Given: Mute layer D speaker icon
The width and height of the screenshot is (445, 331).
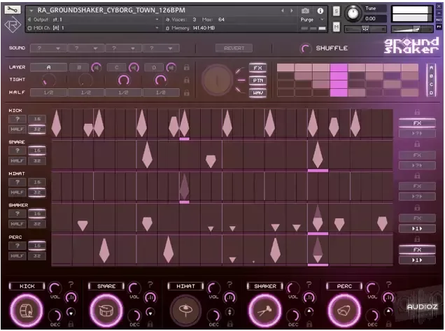Looking at the screenshot, I should coord(171,68).
